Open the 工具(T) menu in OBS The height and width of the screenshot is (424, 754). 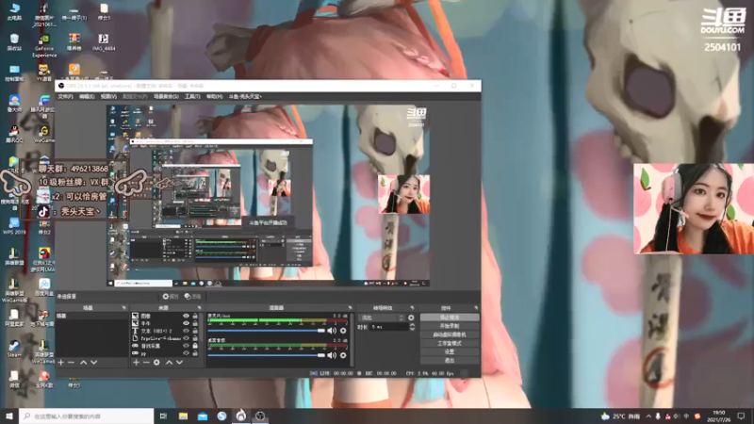click(192, 97)
